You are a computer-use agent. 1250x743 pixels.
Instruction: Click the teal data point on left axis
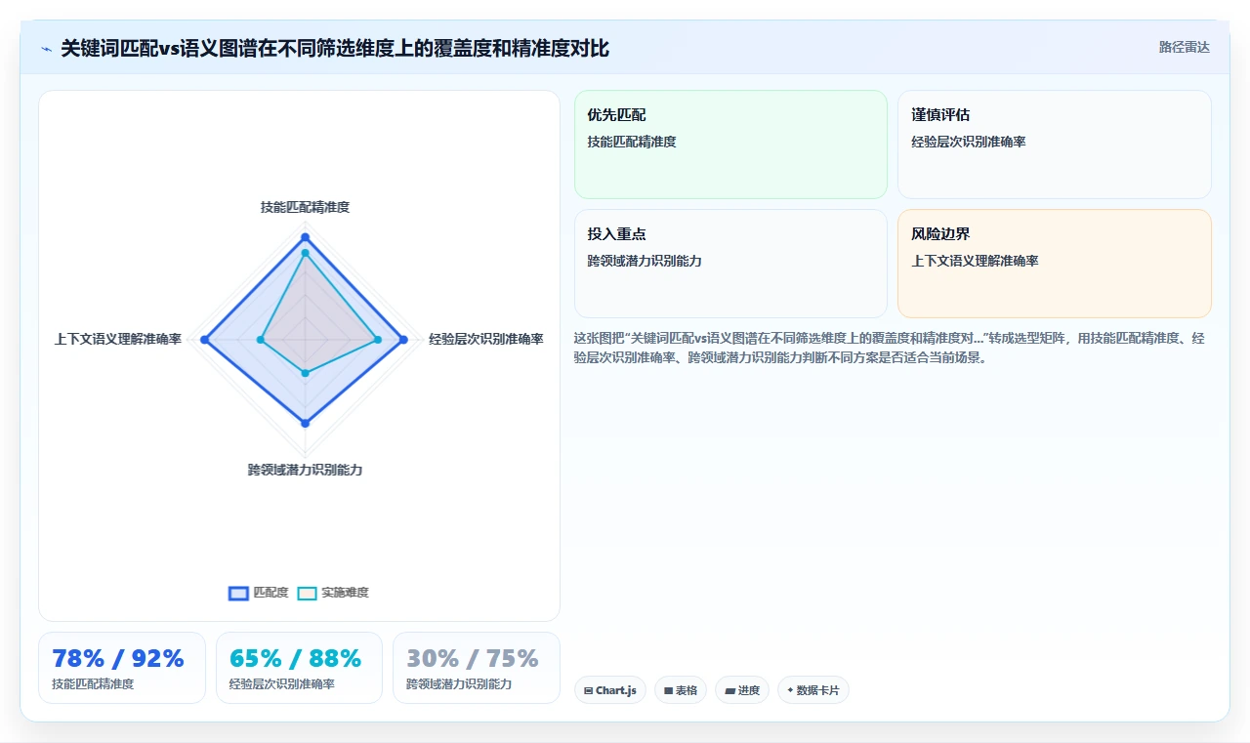[x=261, y=339]
